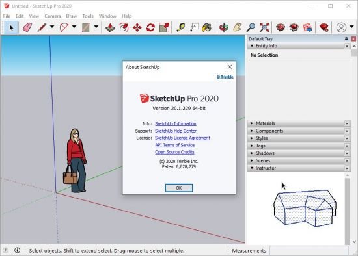Open the SketchUp Help Center link
Viewport: 358px width, 256px height.
click(176, 131)
